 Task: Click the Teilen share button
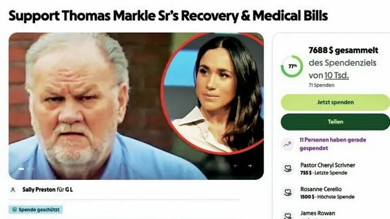[x=335, y=122]
